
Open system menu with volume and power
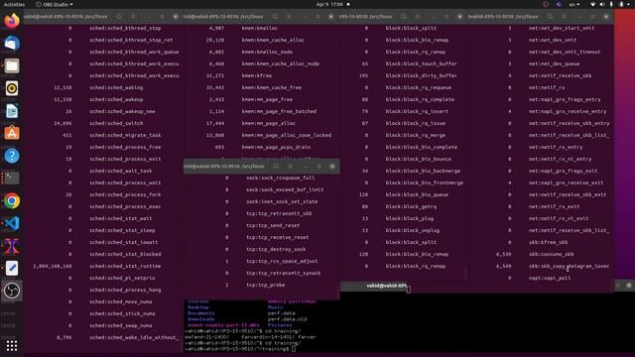pos(611,4)
